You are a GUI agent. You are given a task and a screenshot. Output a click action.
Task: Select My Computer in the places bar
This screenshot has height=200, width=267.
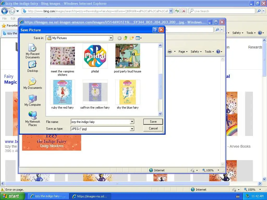coord(33,100)
